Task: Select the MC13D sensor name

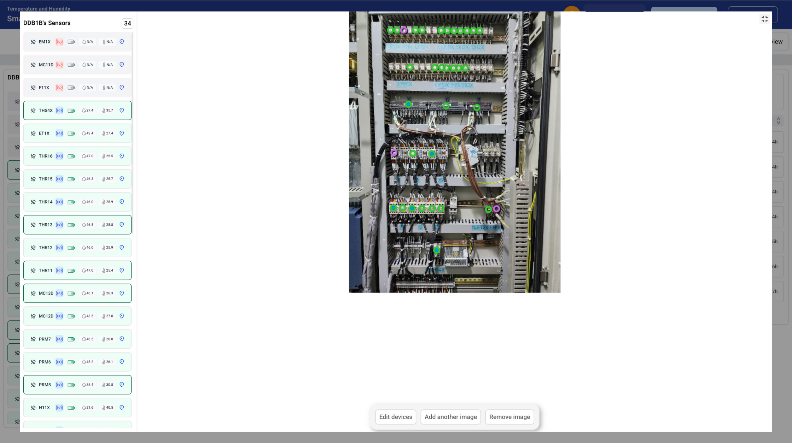Action: point(46,293)
